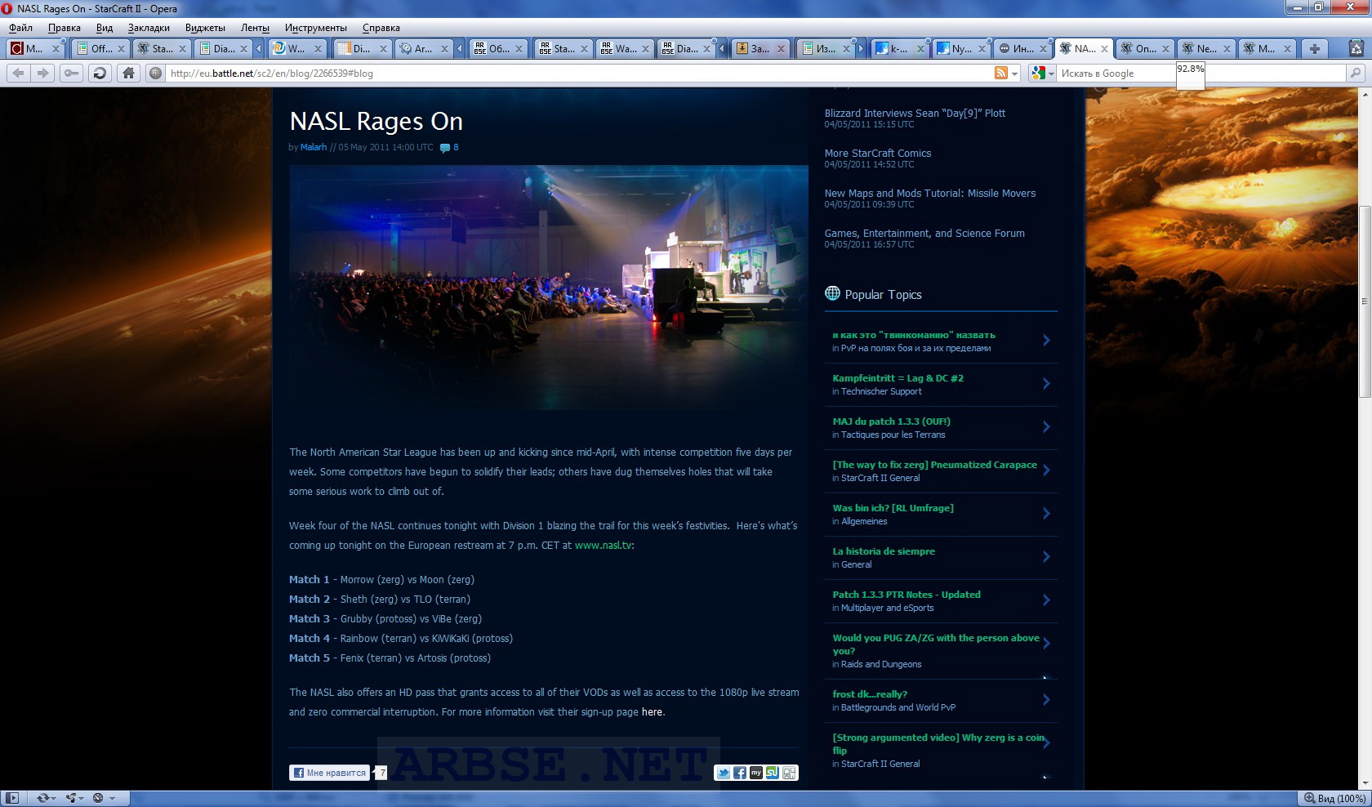Click the NASL event stage photo
The image size is (1372, 807).
coord(549,288)
